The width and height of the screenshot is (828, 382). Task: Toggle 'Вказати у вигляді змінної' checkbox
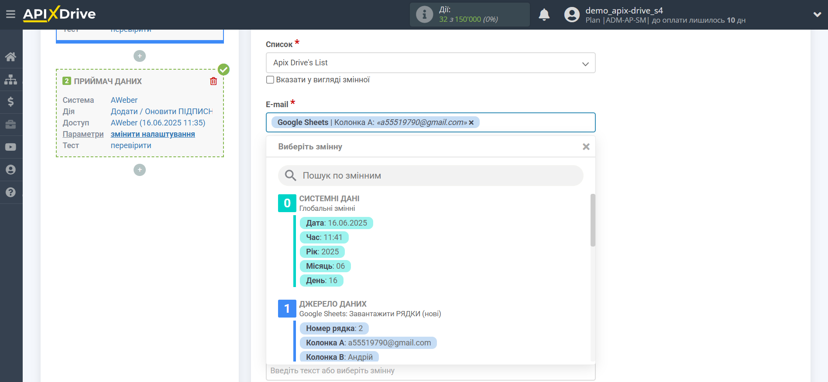(270, 80)
